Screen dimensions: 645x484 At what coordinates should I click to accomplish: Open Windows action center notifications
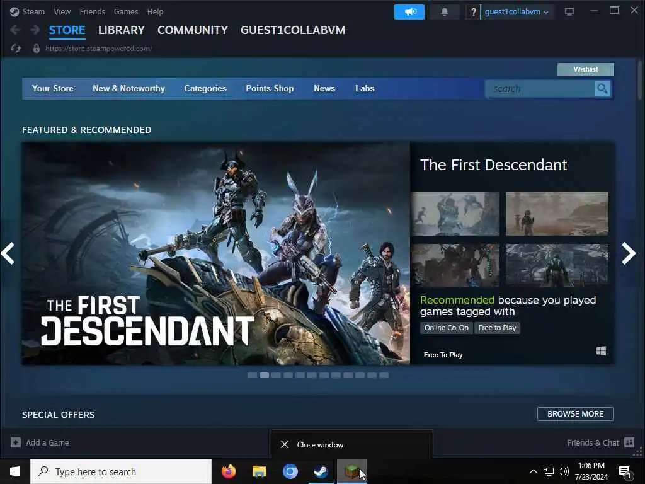[625, 472]
